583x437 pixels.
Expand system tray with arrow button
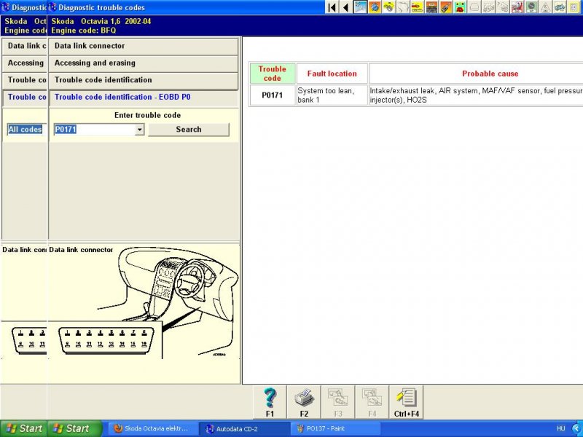pos(577,428)
